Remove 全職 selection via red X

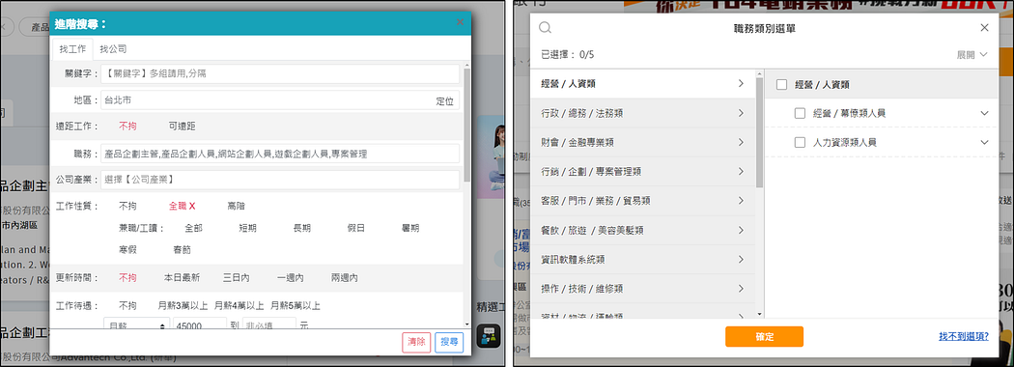(192, 206)
